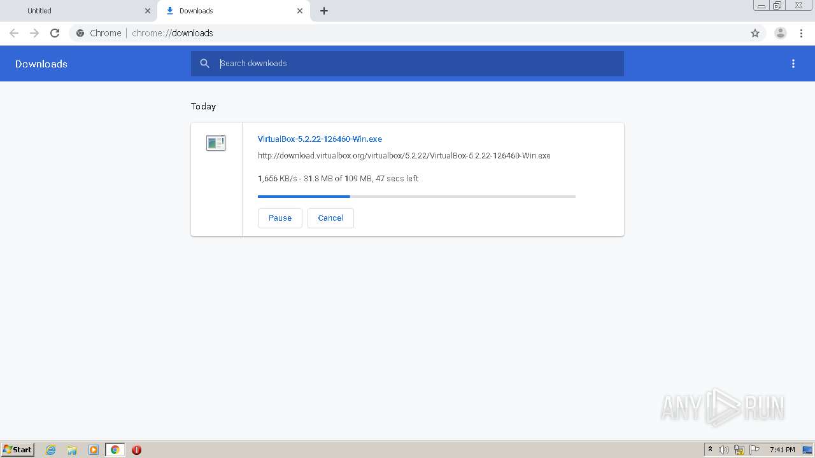815x458 pixels.
Task: Click the 7:41 PM clock
Action: coord(782,450)
